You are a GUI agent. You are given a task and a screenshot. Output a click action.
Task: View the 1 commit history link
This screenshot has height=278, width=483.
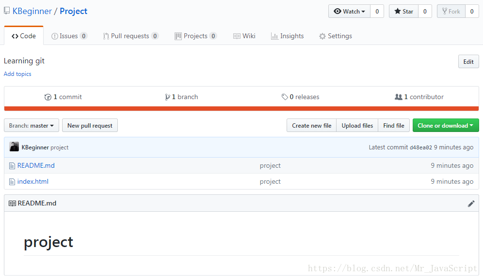click(x=63, y=97)
